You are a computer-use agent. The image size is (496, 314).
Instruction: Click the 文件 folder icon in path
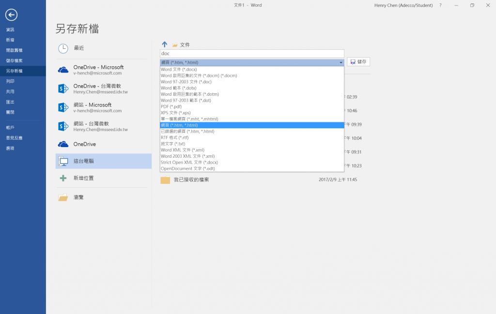click(175, 45)
